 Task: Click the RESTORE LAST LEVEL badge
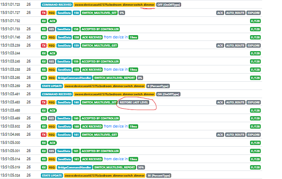point(134,102)
